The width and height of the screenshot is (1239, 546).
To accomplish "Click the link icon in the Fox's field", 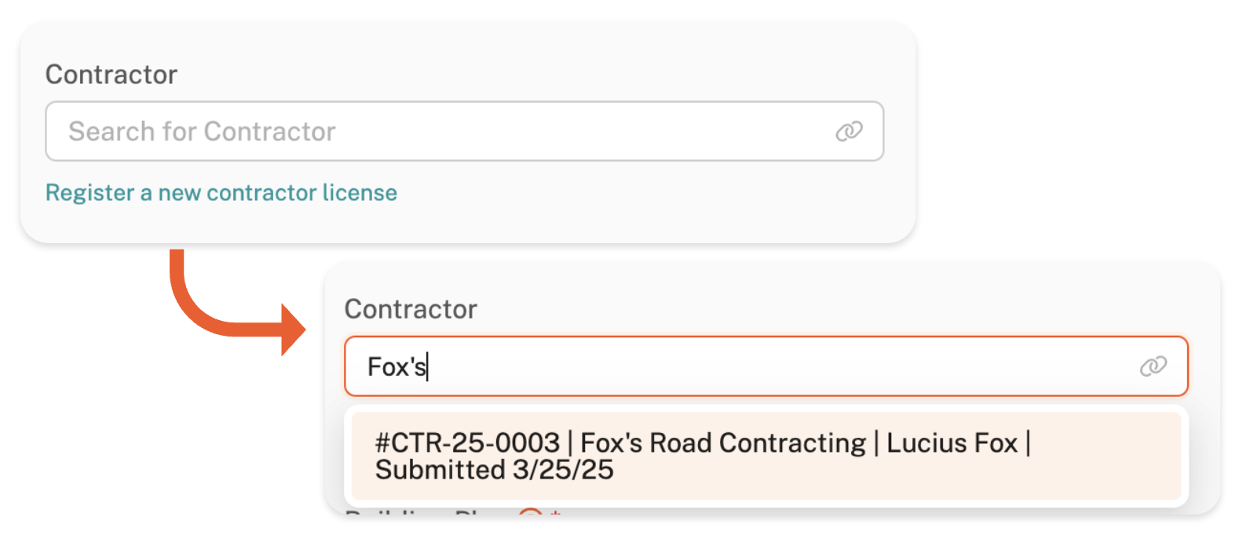I will pos(1153,366).
